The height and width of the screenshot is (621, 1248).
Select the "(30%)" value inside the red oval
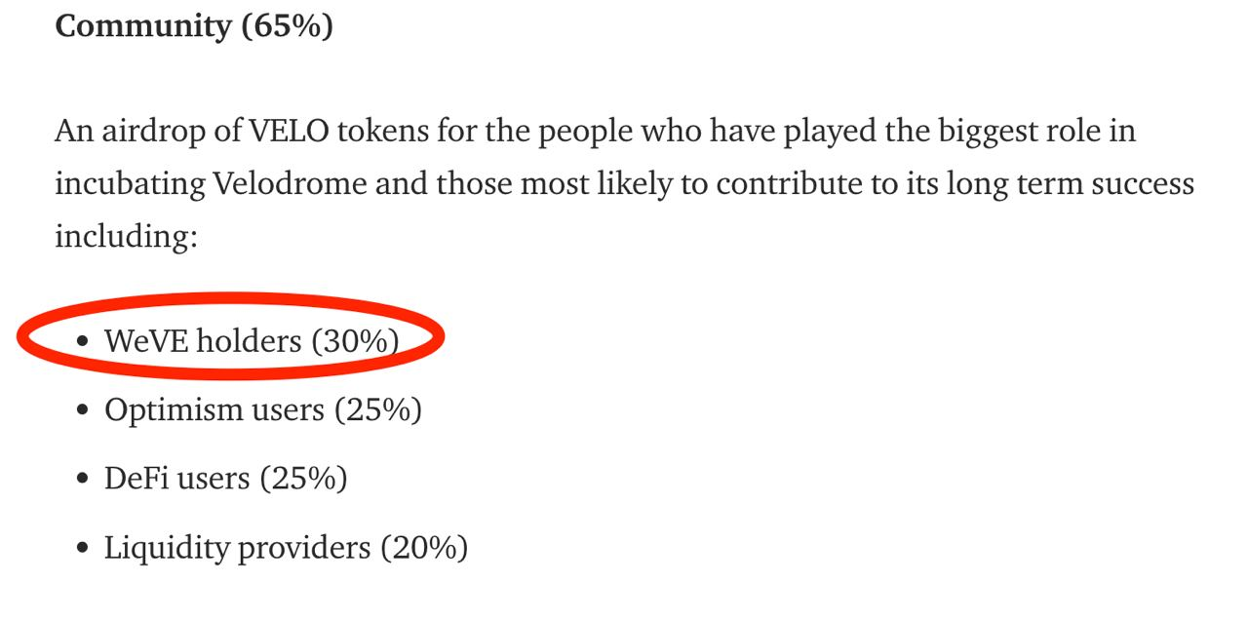(355, 341)
